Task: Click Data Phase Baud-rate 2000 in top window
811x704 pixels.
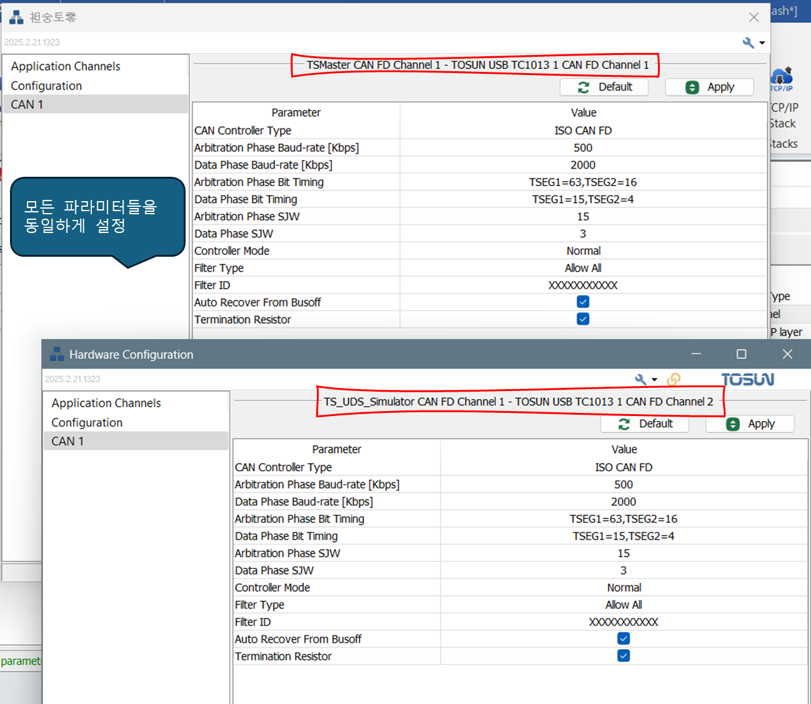Action: click(583, 165)
